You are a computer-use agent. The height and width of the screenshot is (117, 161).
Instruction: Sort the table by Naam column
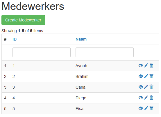point(81,39)
